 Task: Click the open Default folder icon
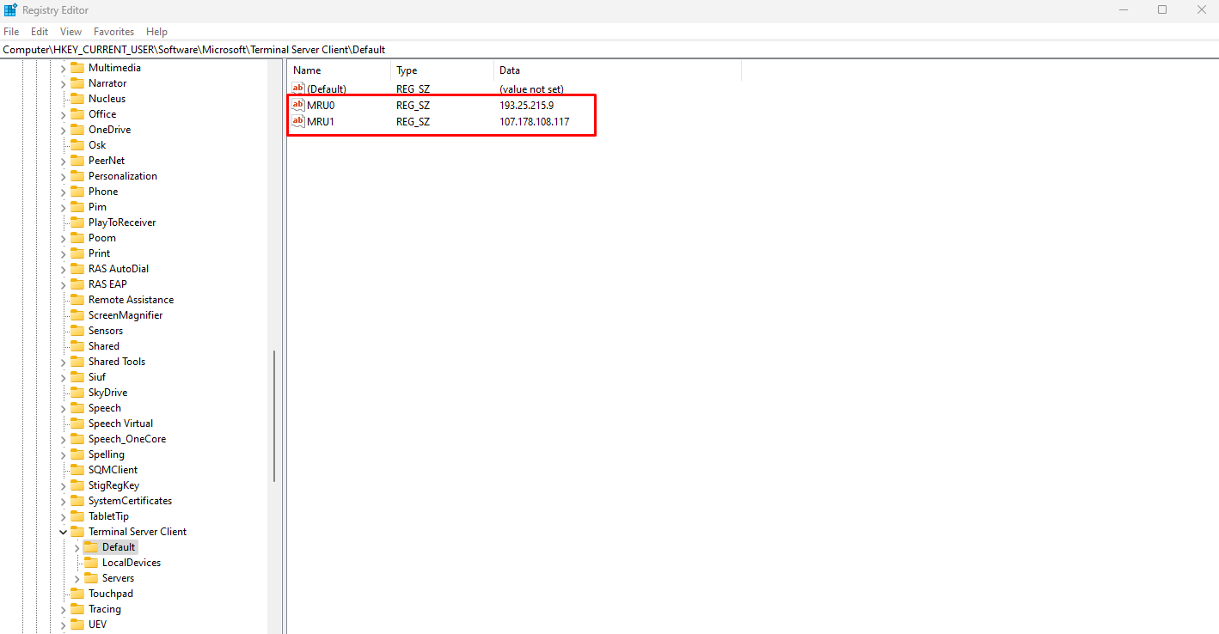pos(91,547)
